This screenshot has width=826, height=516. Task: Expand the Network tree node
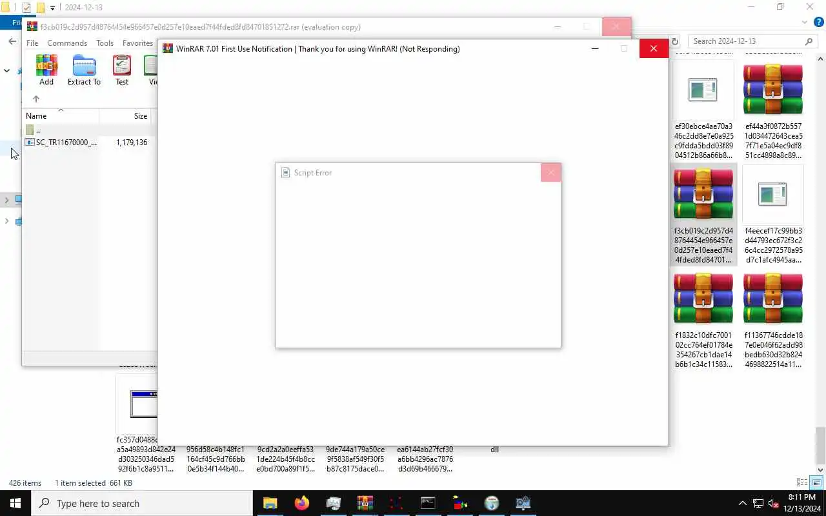click(6, 221)
